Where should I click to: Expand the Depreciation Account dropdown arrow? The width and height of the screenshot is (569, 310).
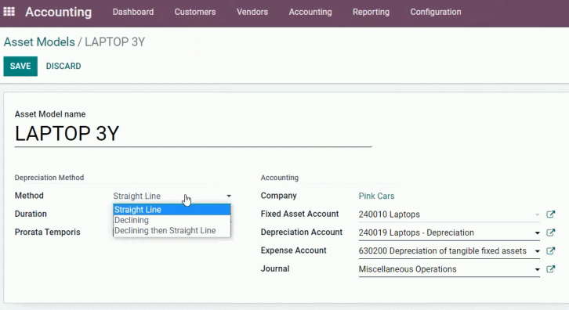[x=537, y=232]
